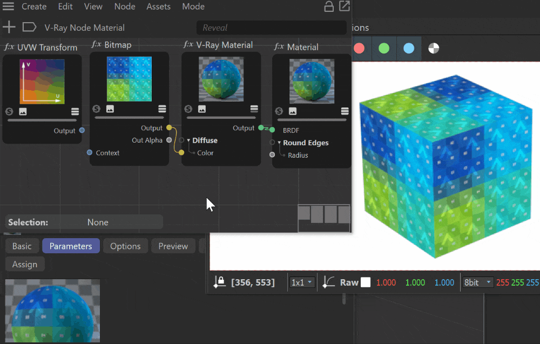Click the Bitmap Context input port
This screenshot has width=540, height=344.
[90, 152]
